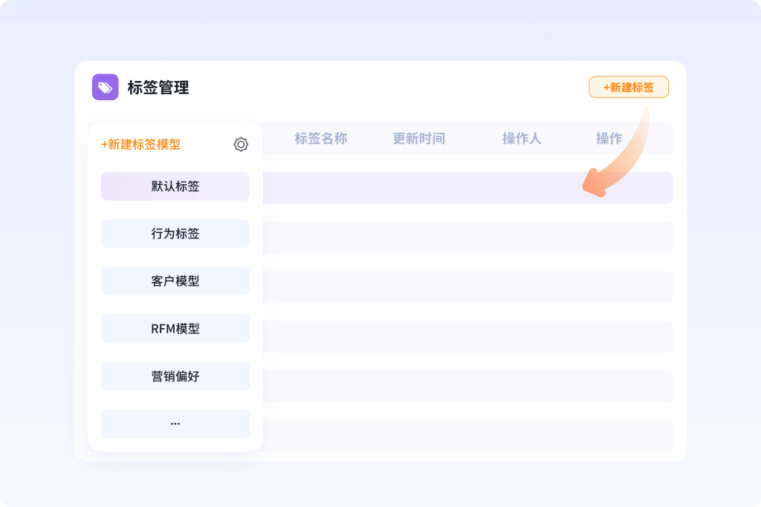Image resolution: width=761 pixels, height=507 pixels.
Task: Click the 标签名称 column header
Action: click(x=320, y=139)
